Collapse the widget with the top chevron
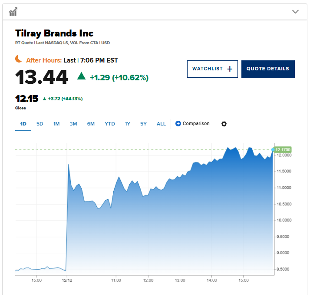Screen dimensions: 310x297 296,12
